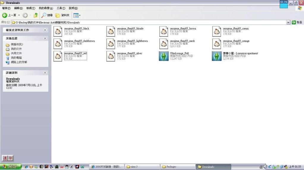Viewport: 304px width, 170px height.
Task: Open the 模擬市民3 folder link
Action: coord(17,44)
